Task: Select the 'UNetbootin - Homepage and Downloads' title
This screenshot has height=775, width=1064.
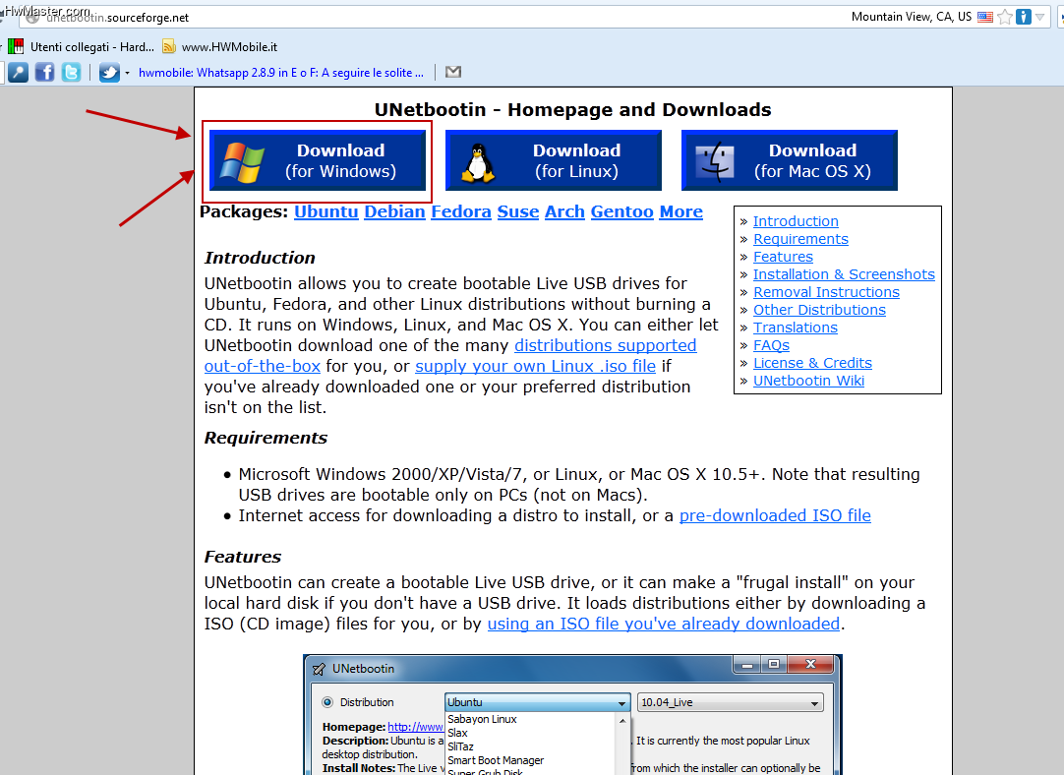Action: 572,110
